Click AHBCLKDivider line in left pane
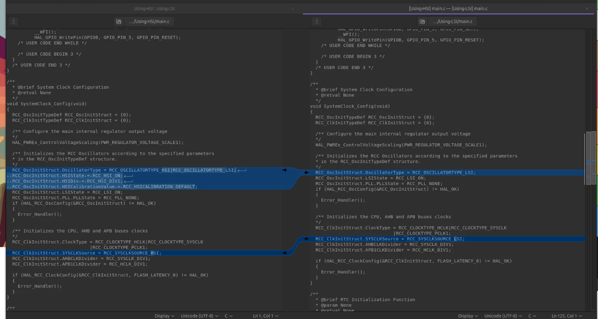The image size is (598, 319). 81,259
